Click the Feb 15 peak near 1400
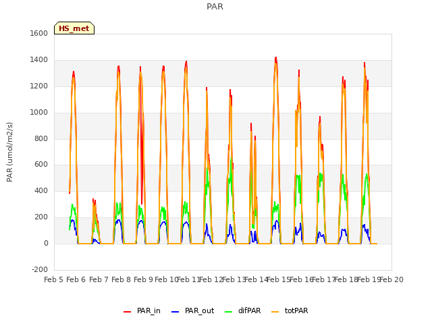Image resolution: width=432 pixels, height=324 pixels. pyautogui.click(x=276, y=59)
